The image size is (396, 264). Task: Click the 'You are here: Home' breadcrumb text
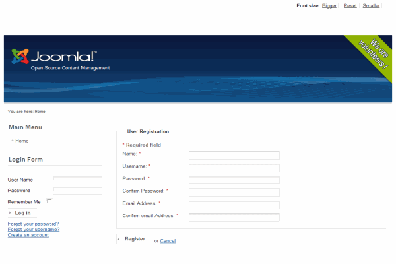[26, 112]
